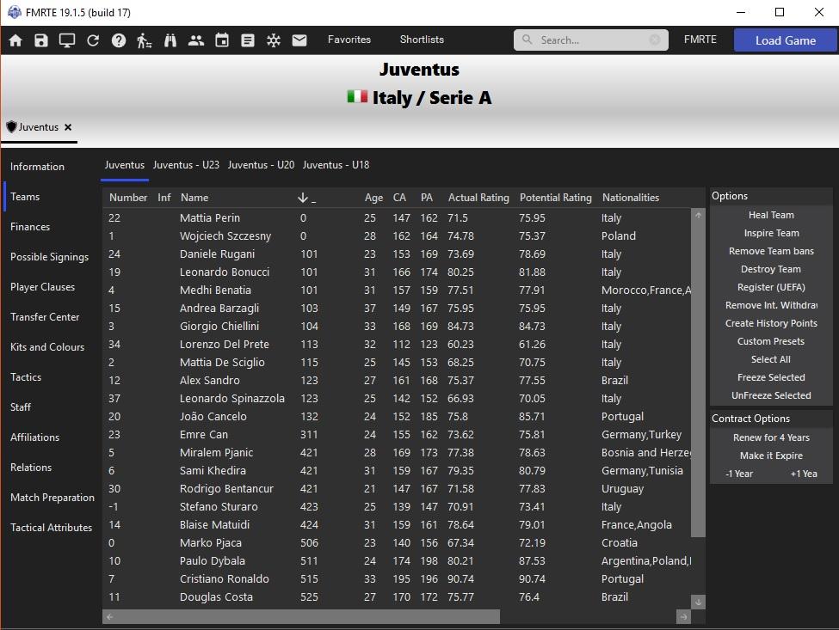Open the mail envelope icon

pyautogui.click(x=299, y=40)
